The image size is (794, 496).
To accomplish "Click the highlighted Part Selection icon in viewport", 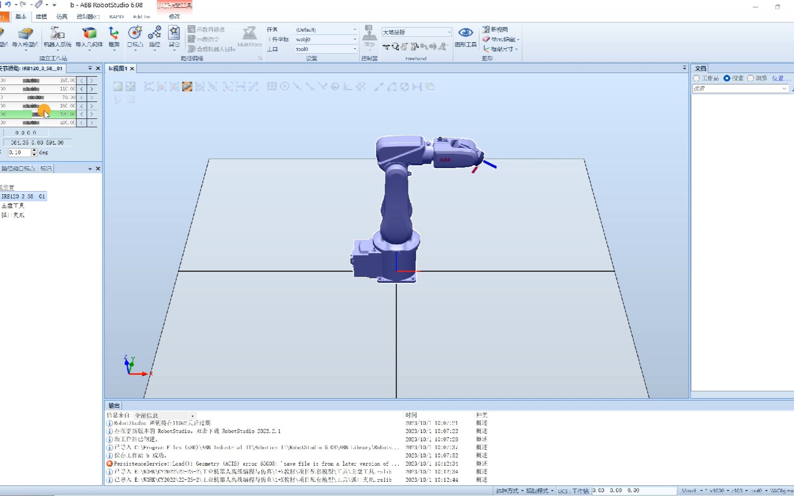I will tap(187, 86).
